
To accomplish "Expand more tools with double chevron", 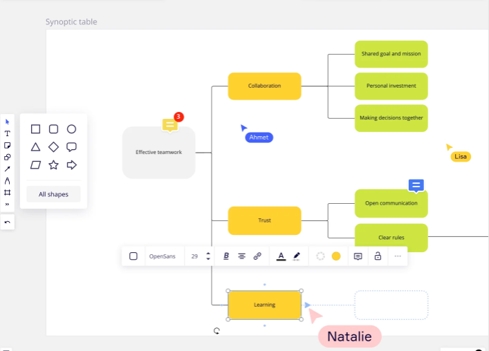I will click(x=8, y=204).
